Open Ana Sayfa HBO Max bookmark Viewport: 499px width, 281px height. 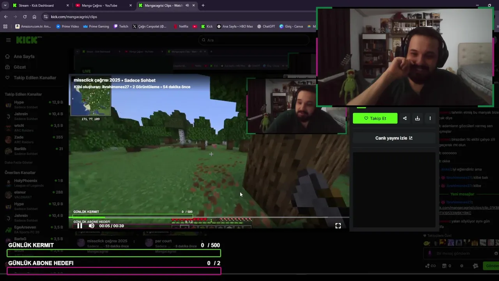(x=235, y=27)
